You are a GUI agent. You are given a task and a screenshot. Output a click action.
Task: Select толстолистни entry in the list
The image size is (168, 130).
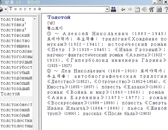pos(16,121)
